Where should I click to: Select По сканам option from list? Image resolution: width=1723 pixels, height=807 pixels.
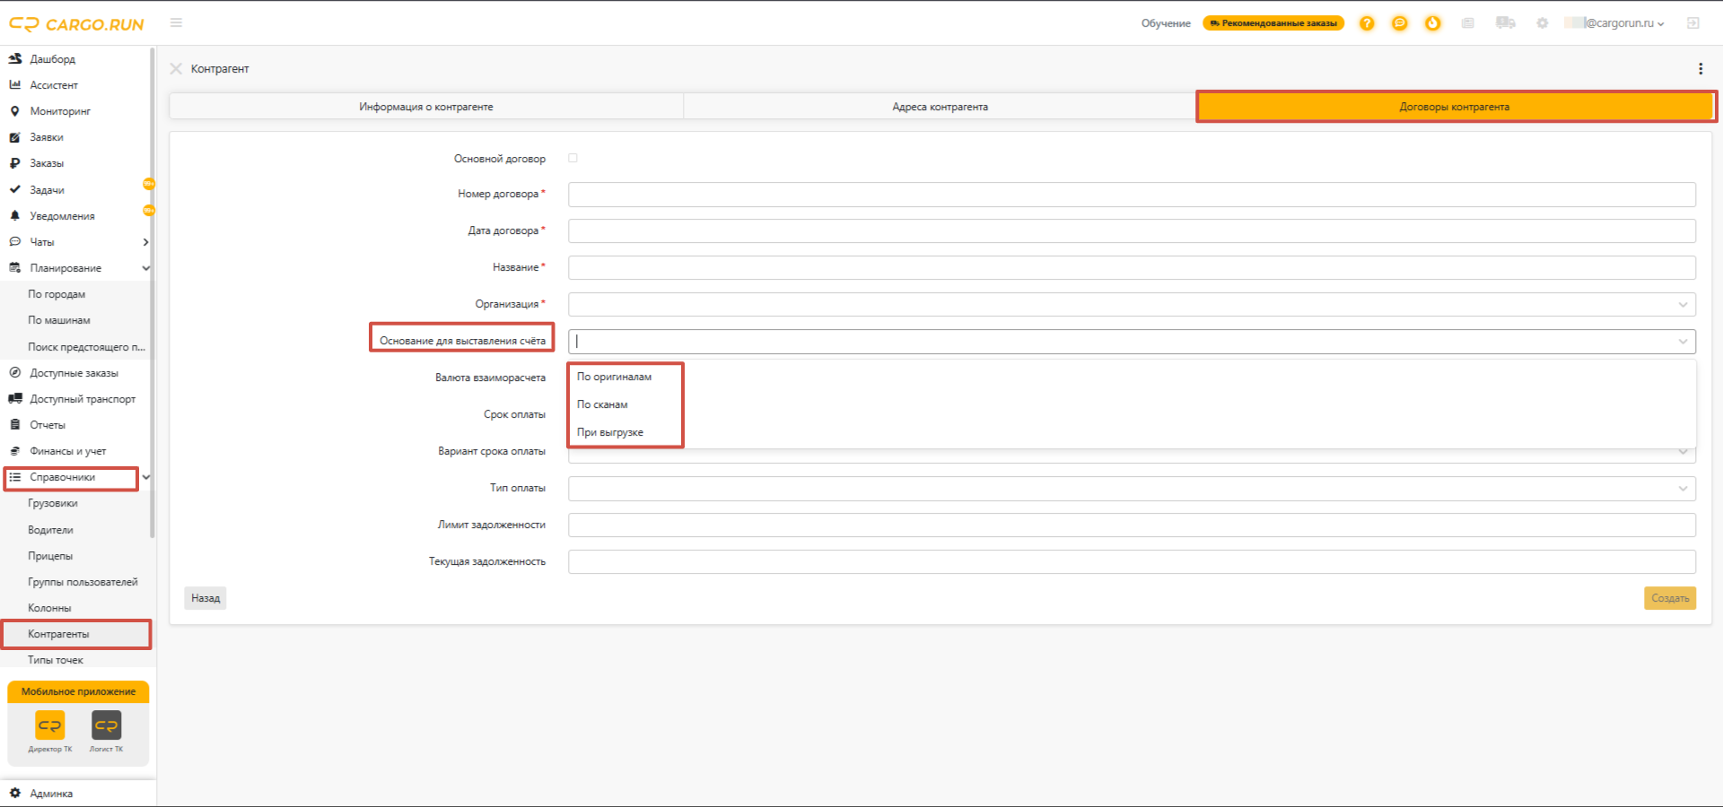[x=602, y=404]
